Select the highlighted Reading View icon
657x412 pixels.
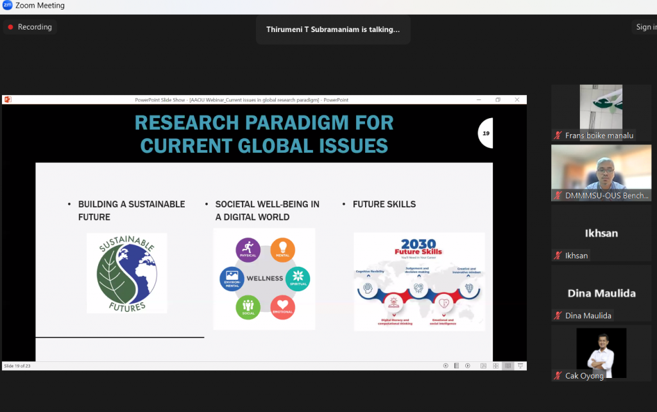coord(508,366)
